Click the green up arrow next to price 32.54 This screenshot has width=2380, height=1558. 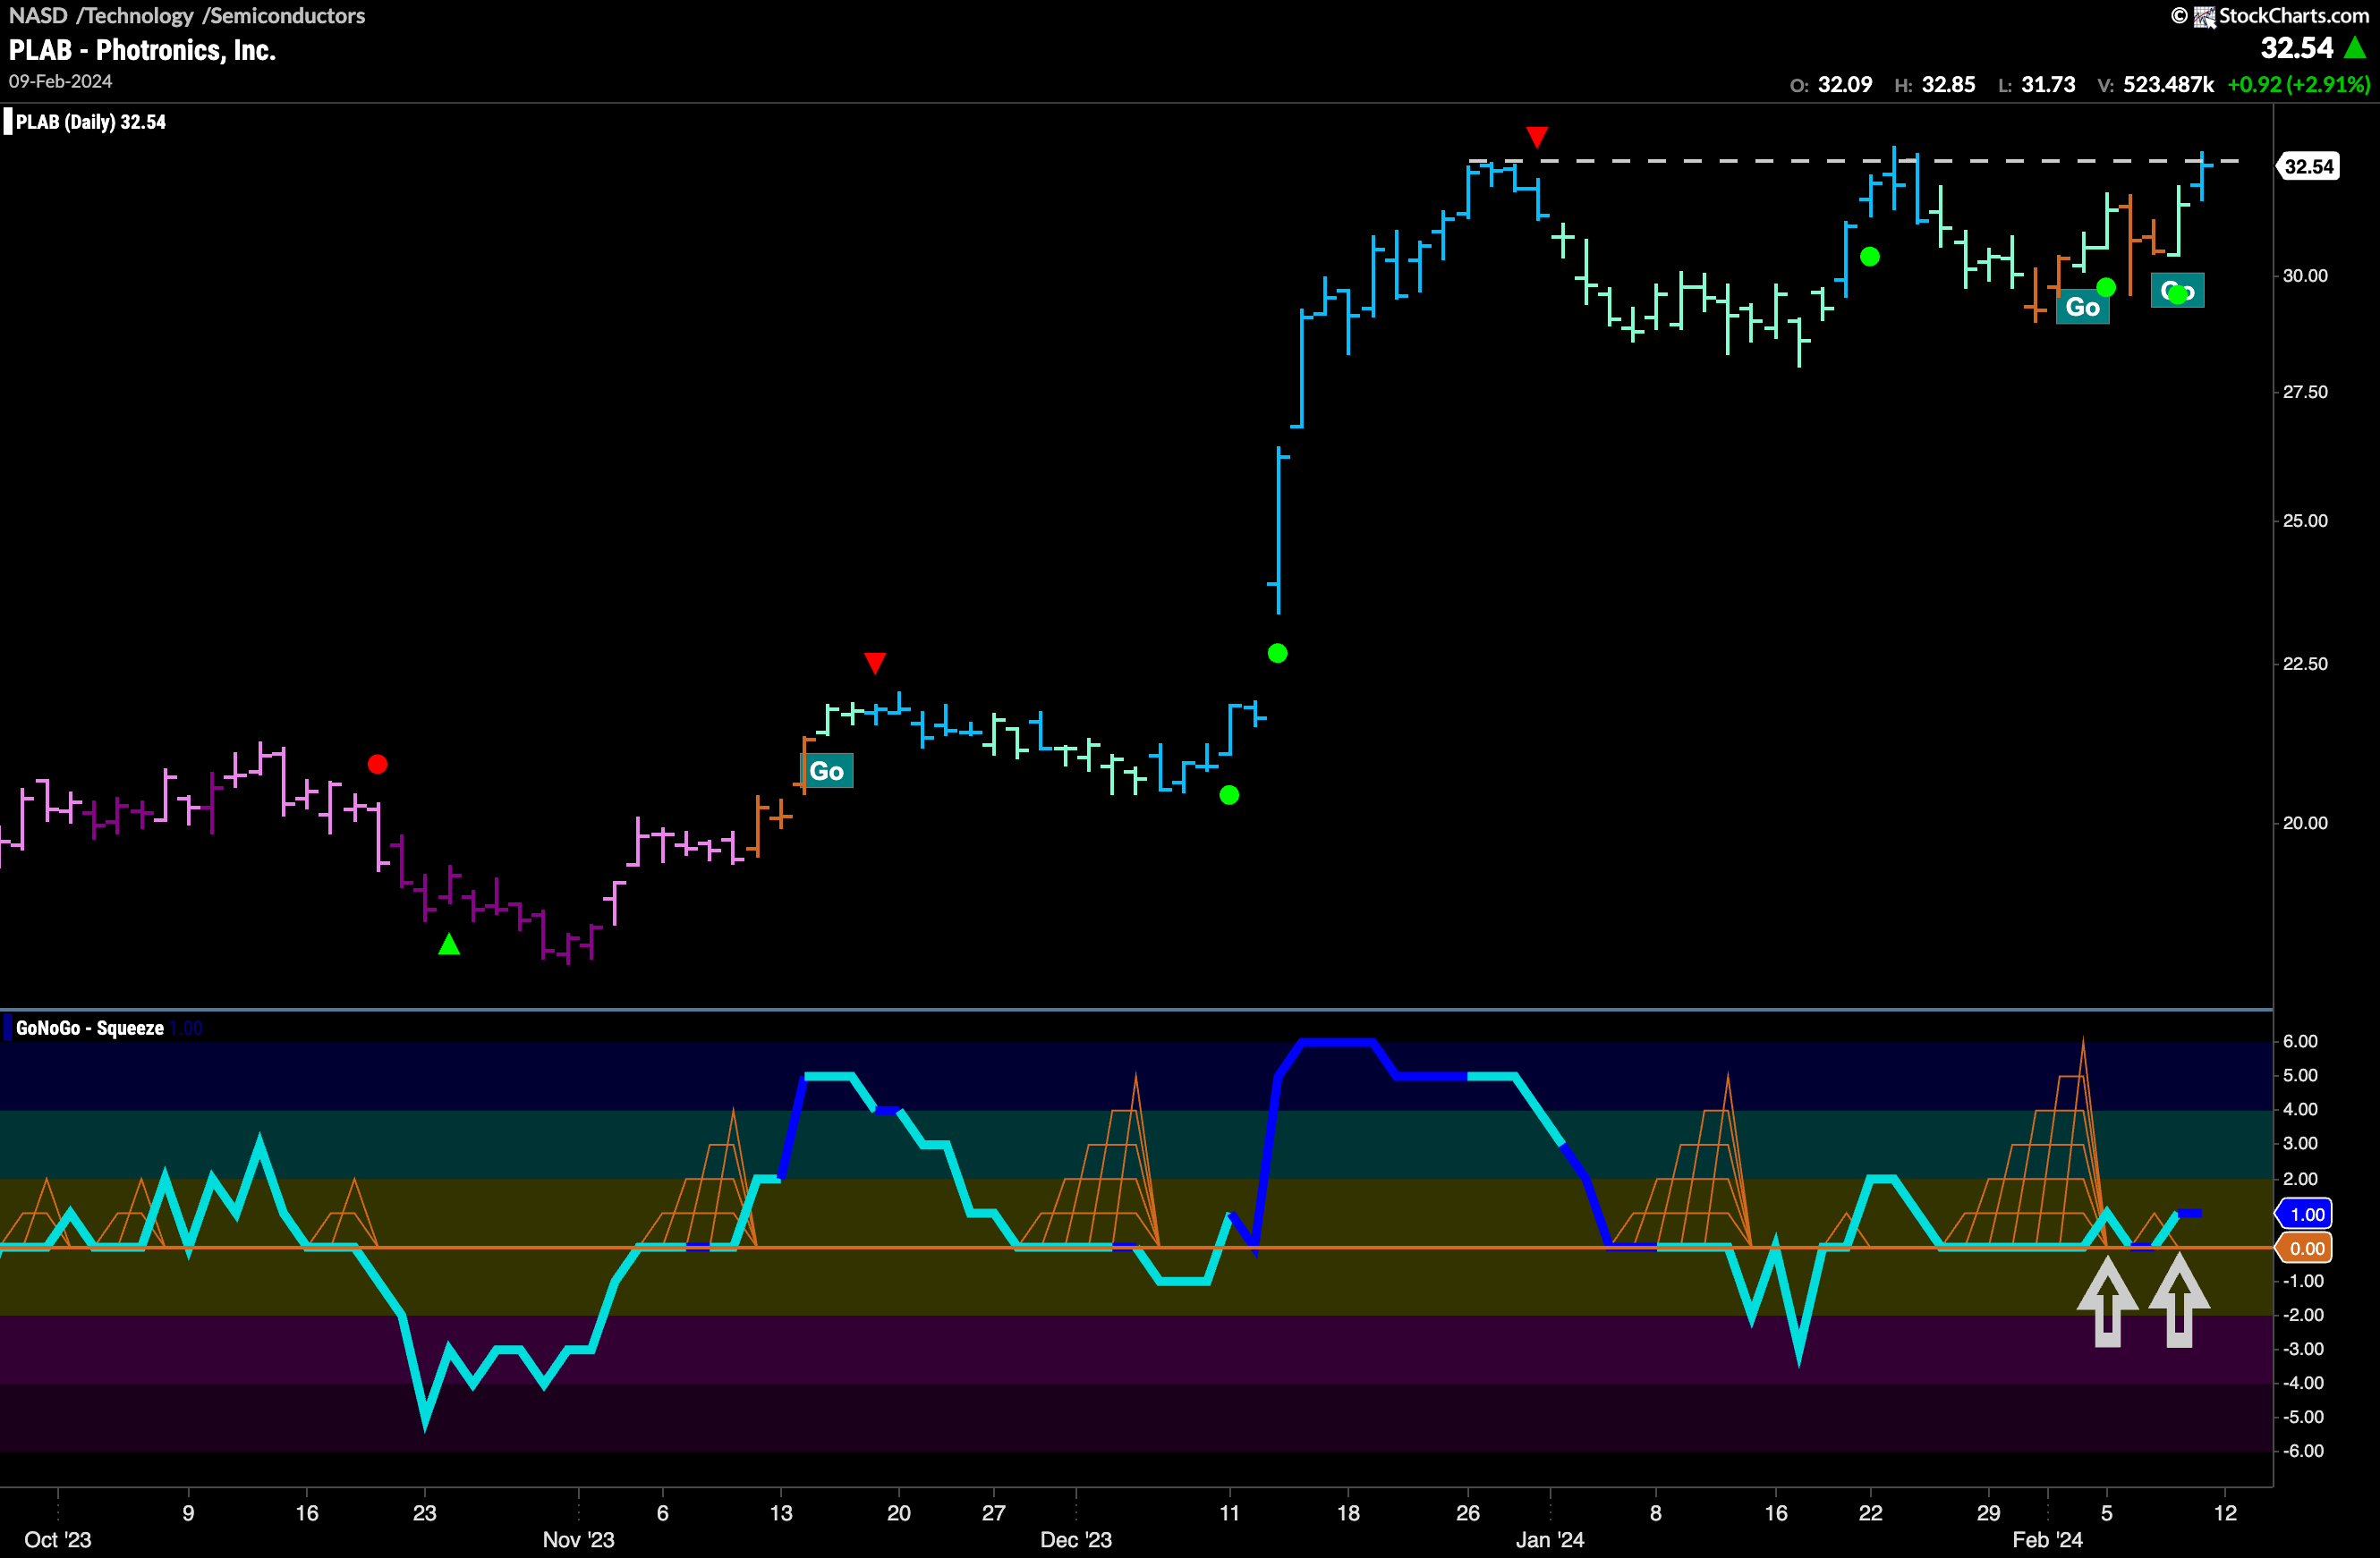pyautogui.click(x=2355, y=47)
